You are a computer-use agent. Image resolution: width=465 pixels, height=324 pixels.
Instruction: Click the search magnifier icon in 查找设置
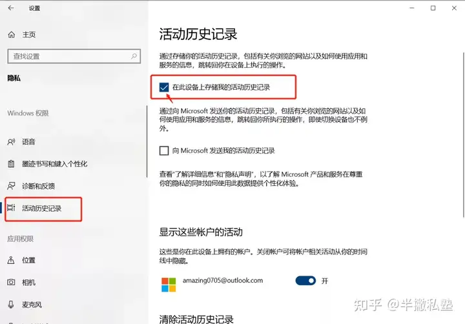click(134, 56)
